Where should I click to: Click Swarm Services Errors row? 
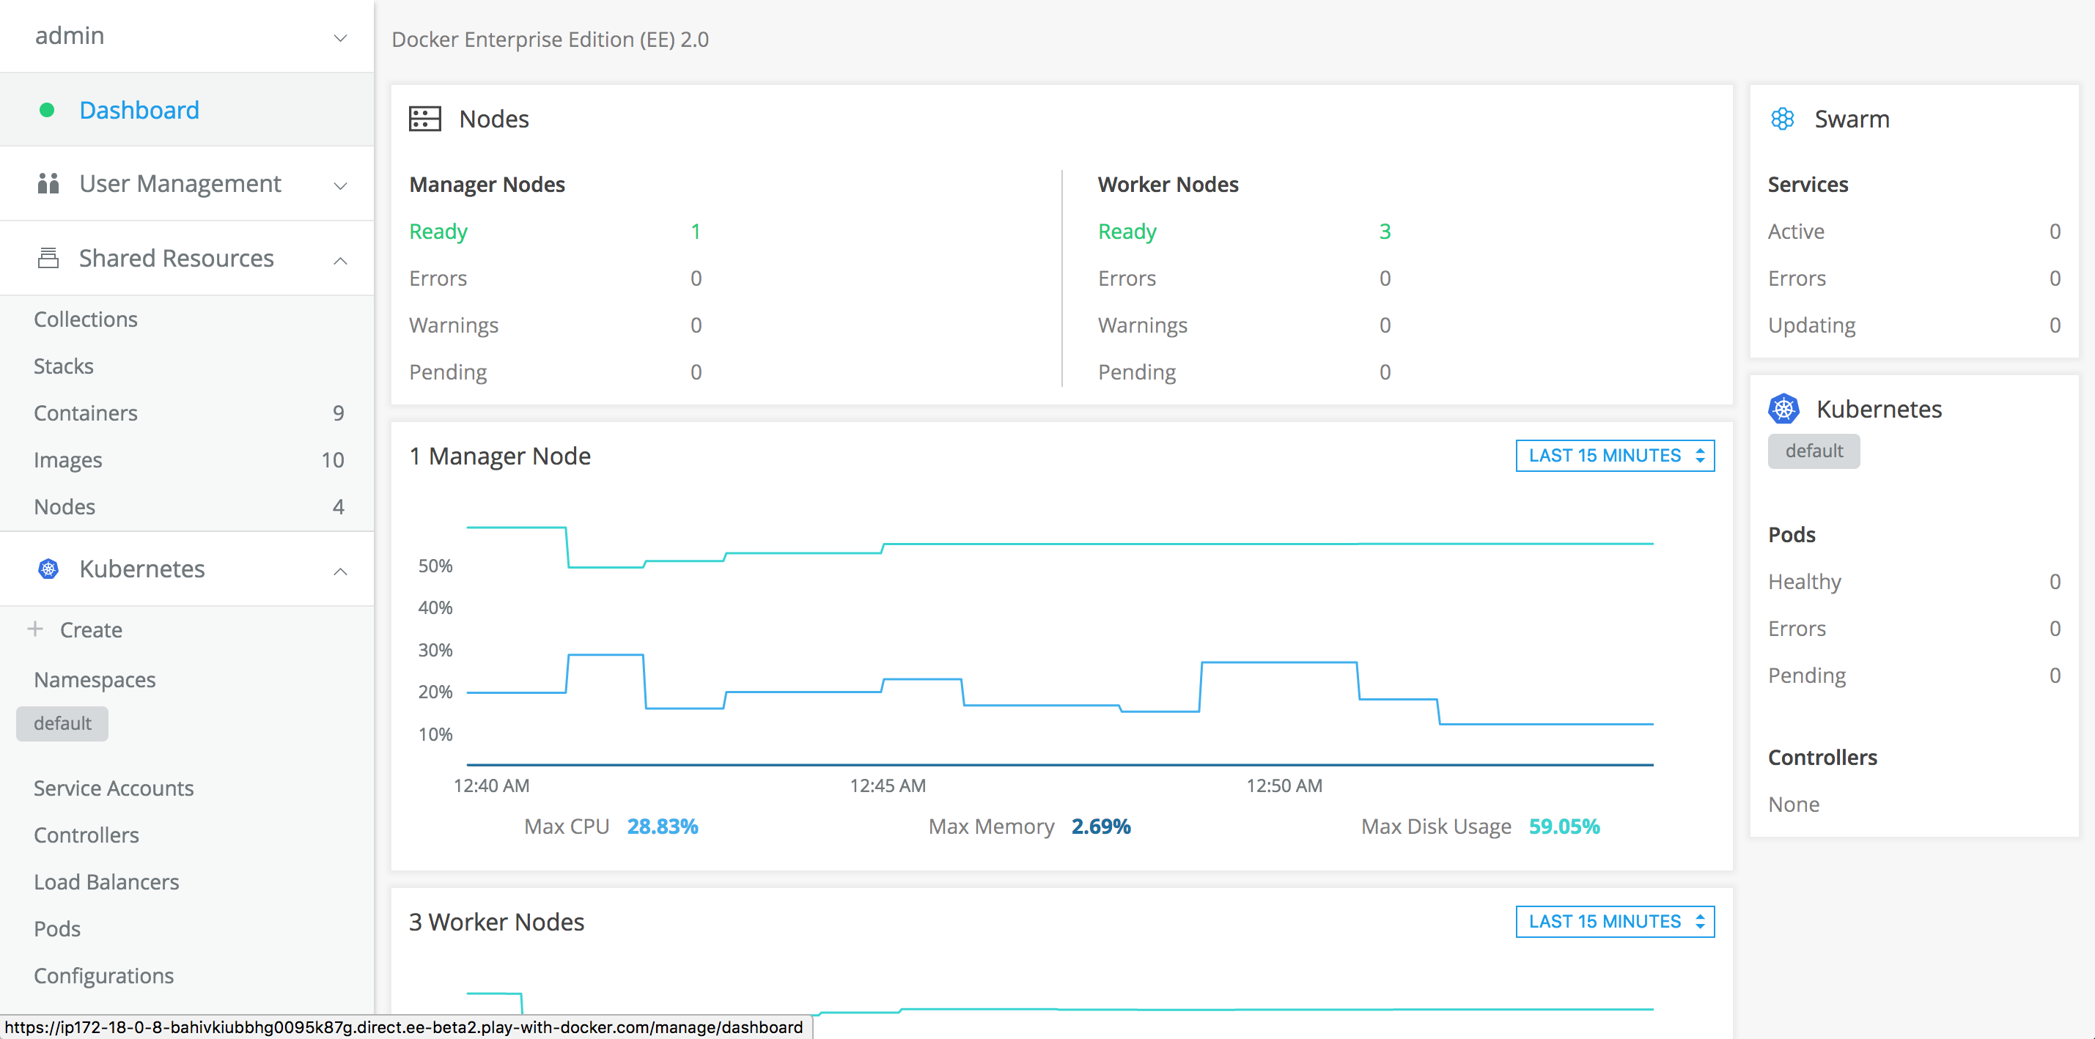point(1915,278)
